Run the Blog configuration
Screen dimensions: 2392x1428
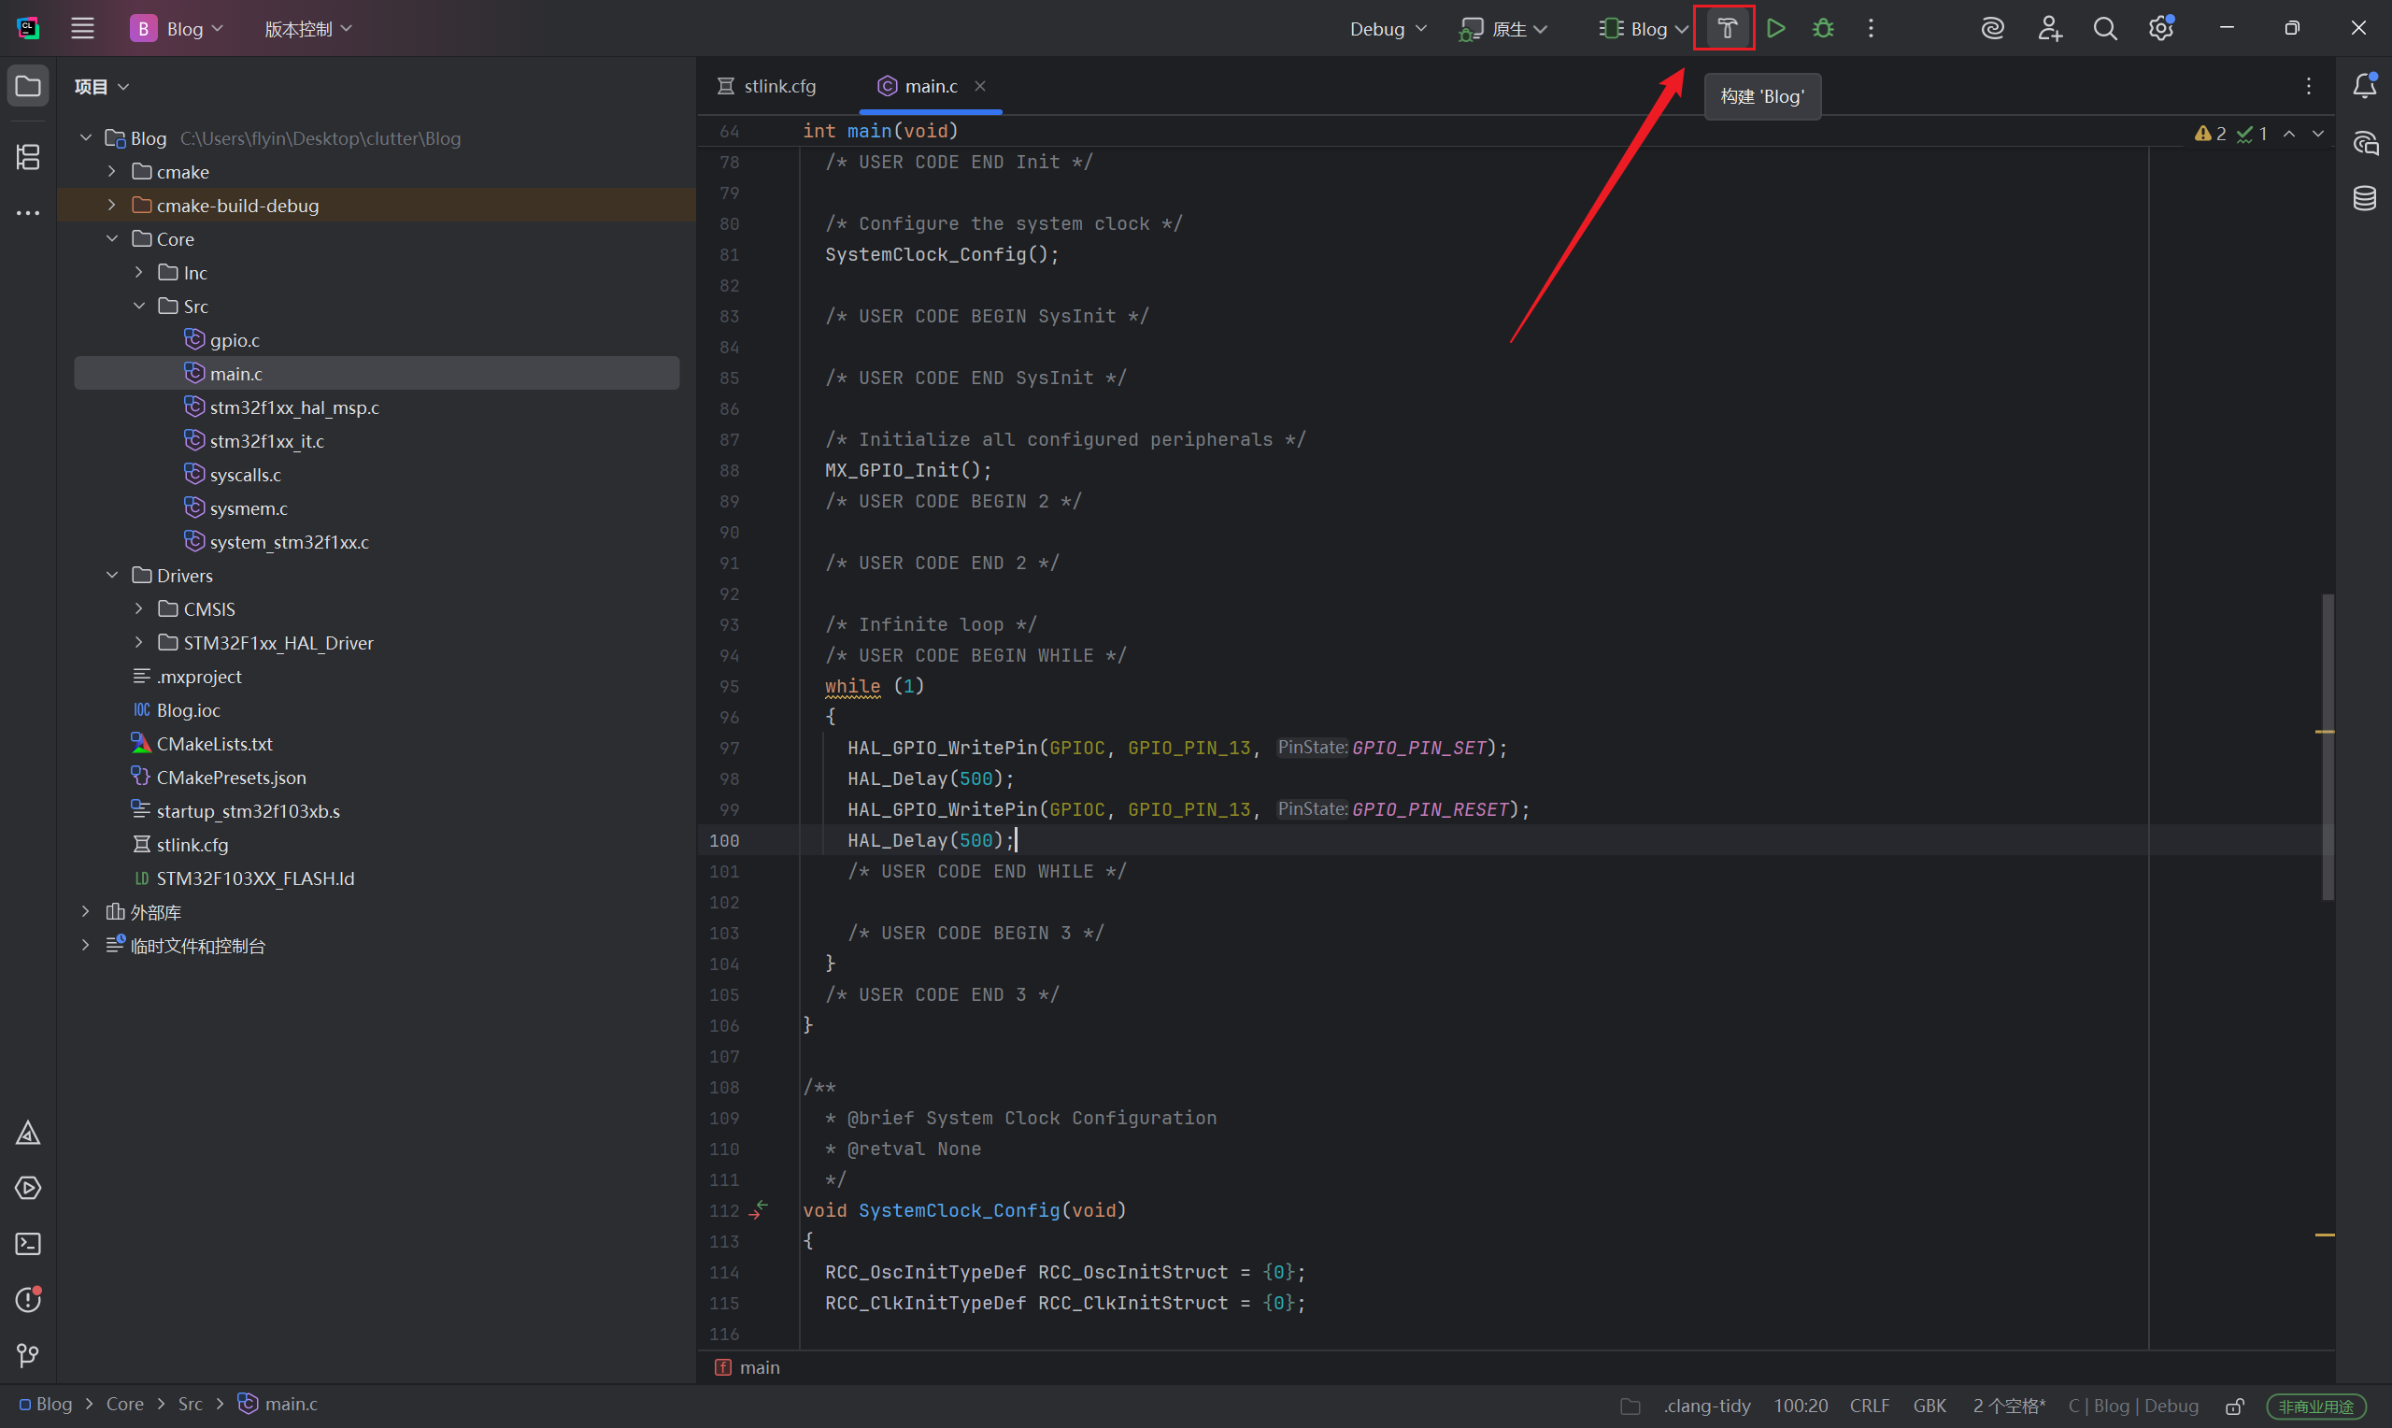[x=1775, y=29]
